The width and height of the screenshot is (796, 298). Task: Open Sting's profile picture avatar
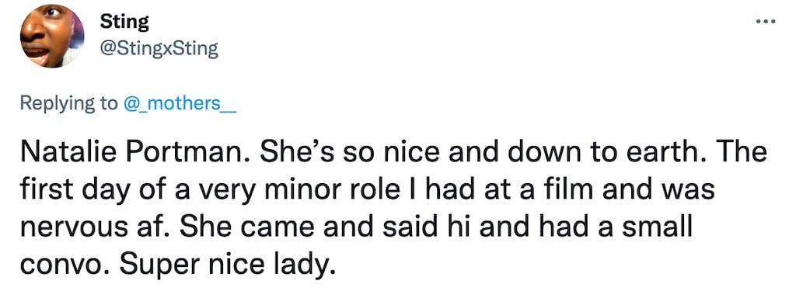pyautogui.click(x=52, y=36)
